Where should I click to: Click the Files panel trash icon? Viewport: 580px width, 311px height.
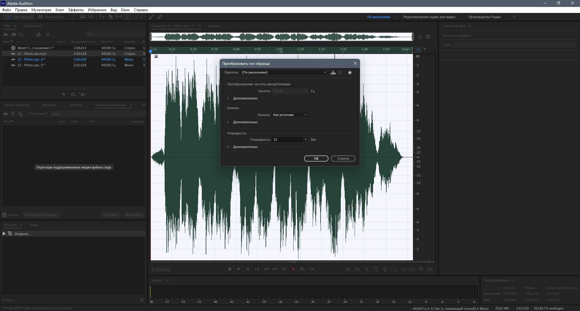point(48,34)
